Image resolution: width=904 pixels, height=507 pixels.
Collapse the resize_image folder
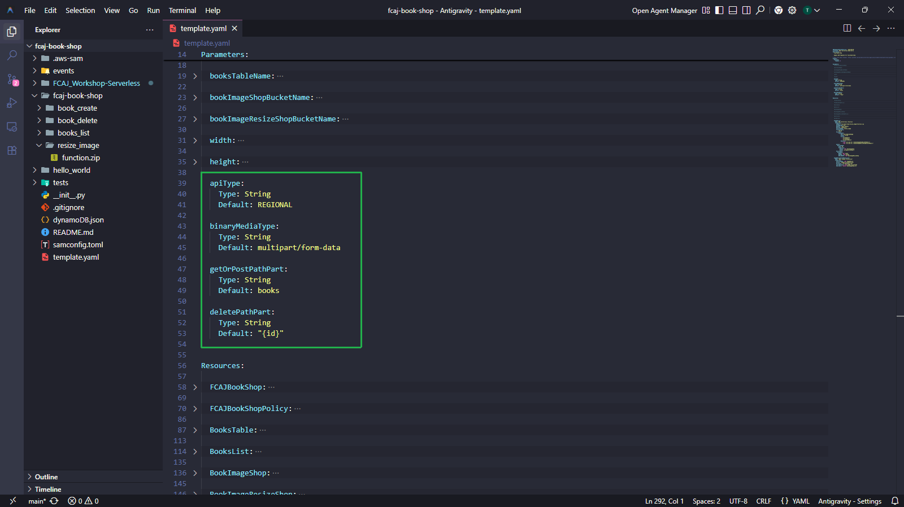(x=39, y=145)
